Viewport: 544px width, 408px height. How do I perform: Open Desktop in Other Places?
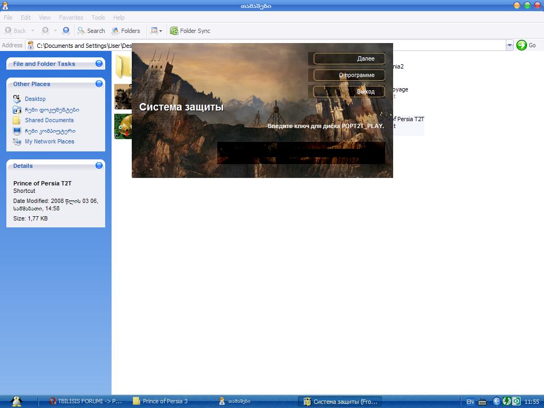[35, 99]
